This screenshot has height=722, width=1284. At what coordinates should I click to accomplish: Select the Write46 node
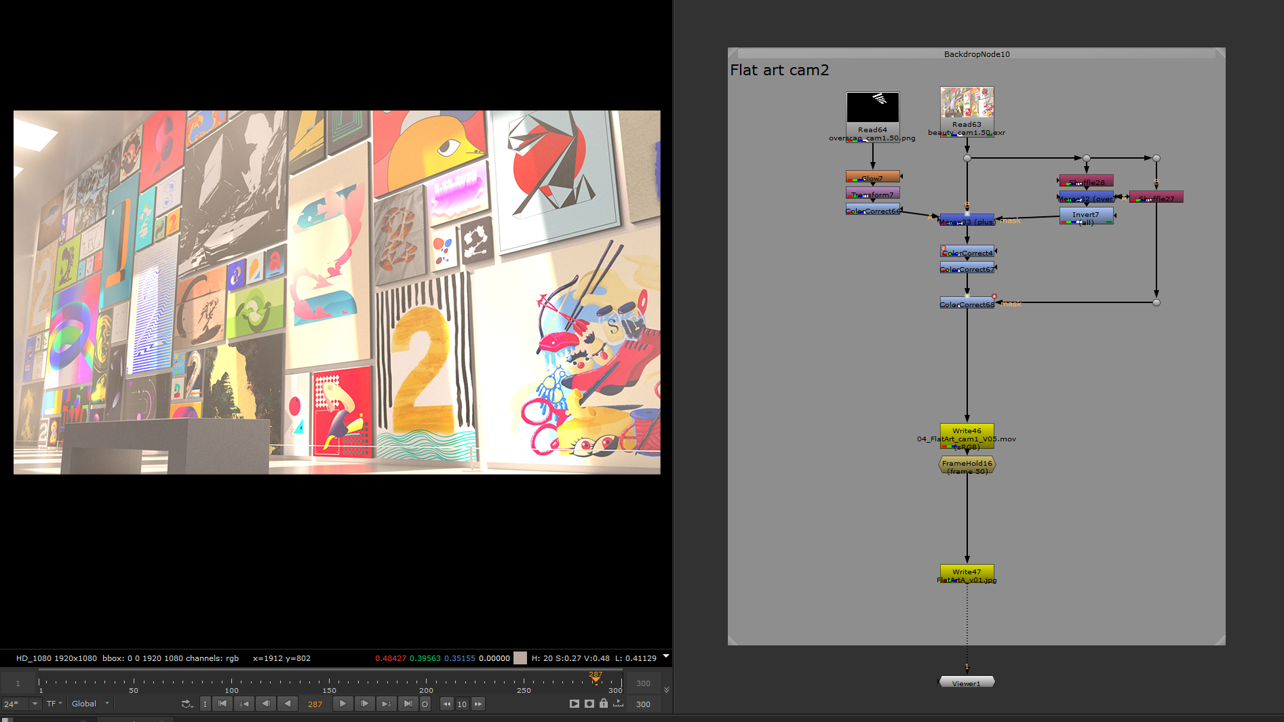click(967, 437)
